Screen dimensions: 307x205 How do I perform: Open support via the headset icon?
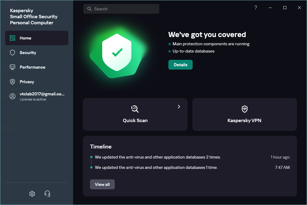[x=47, y=193]
